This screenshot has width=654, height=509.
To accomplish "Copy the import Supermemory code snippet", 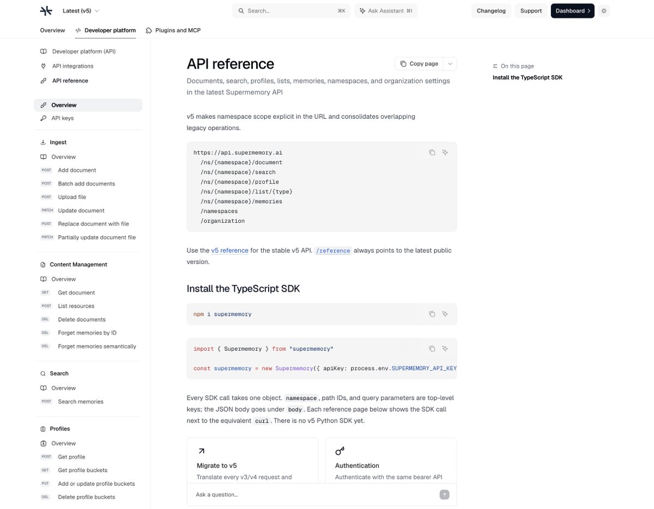I will coord(432,348).
